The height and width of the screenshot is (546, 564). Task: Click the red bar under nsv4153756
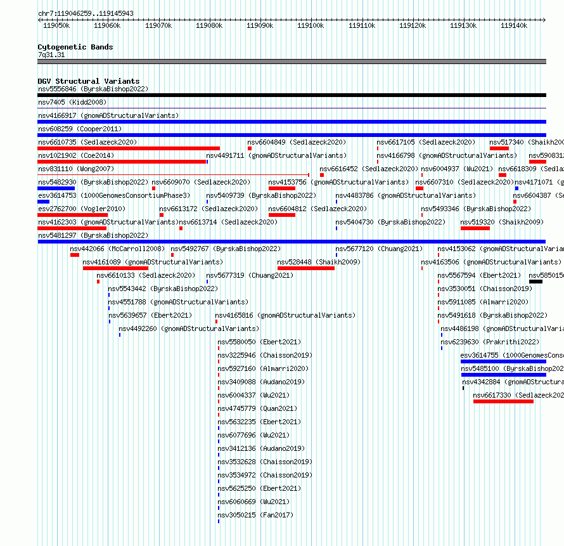click(282, 188)
